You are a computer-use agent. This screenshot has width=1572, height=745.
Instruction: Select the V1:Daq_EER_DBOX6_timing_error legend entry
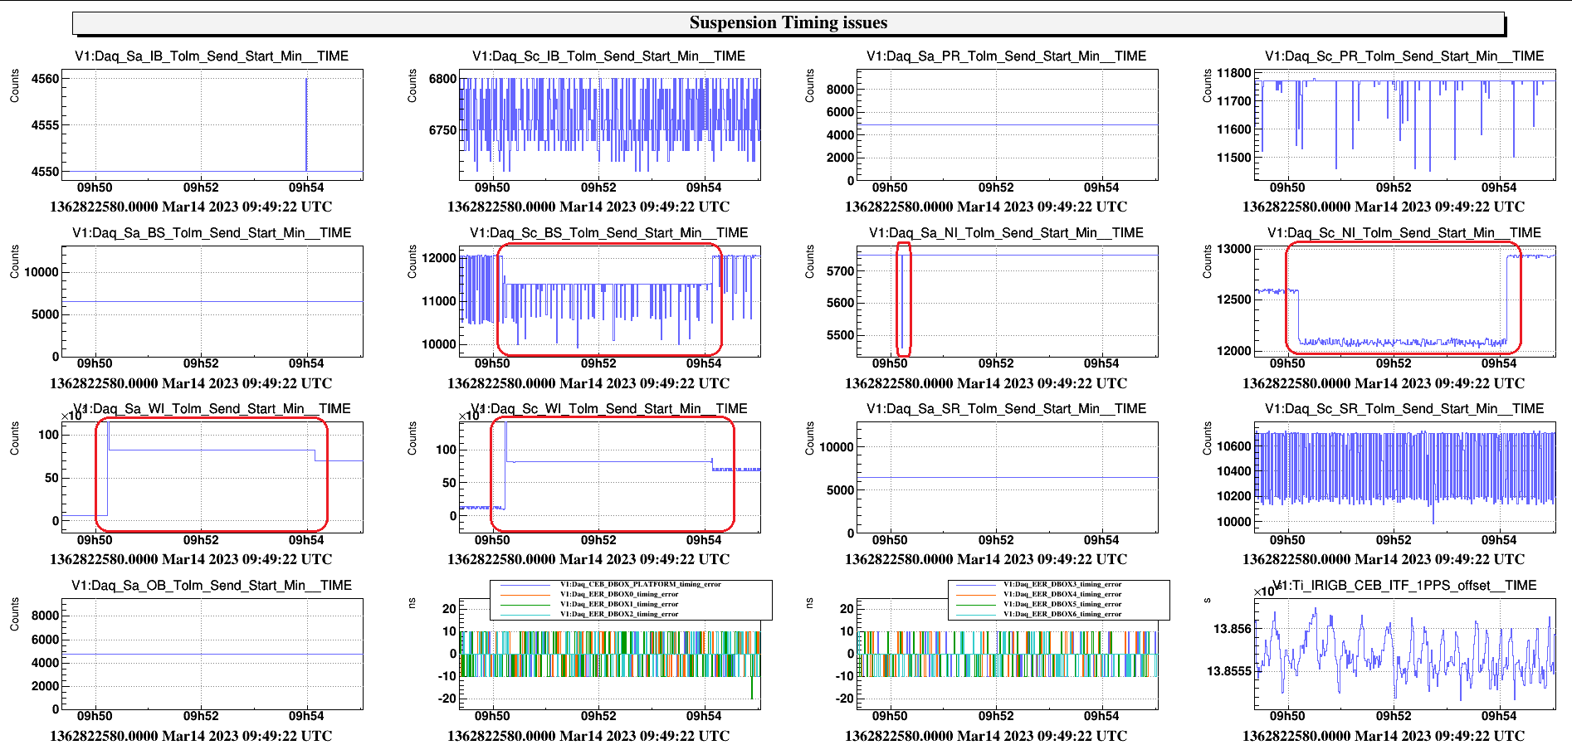click(x=1062, y=614)
